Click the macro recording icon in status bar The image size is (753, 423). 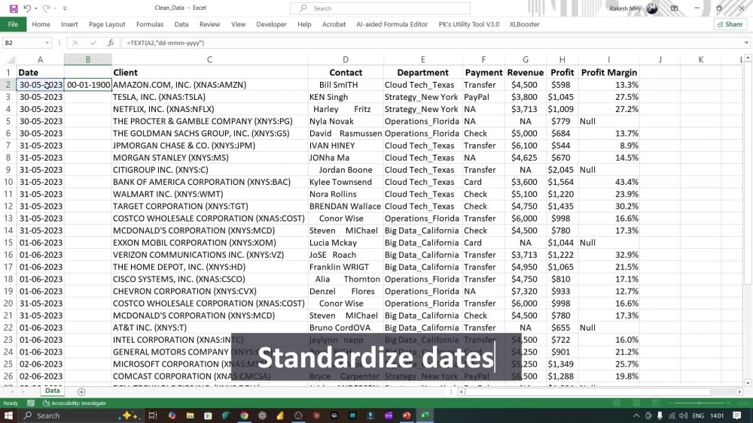click(31, 403)
